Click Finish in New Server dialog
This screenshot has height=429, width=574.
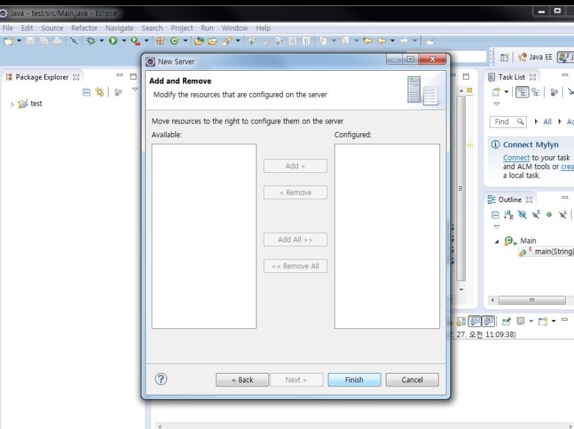[x=355, y=380]
